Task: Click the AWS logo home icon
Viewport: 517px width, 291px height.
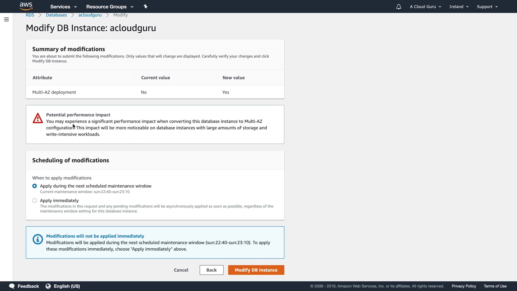Action: click(26, 6)
